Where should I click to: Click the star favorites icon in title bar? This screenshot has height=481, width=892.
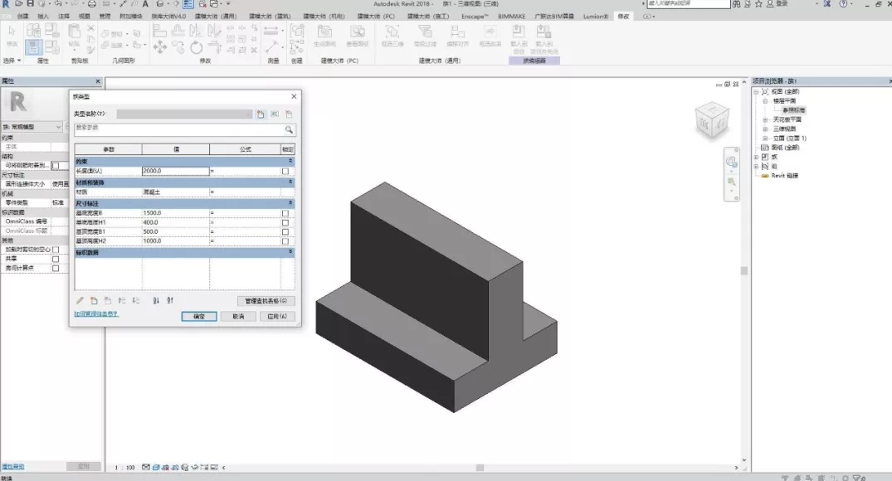758,3
